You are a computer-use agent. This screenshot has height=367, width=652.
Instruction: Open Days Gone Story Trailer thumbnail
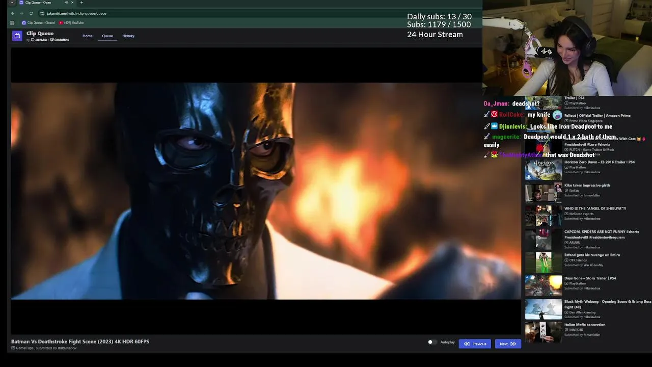pos(544,286)
